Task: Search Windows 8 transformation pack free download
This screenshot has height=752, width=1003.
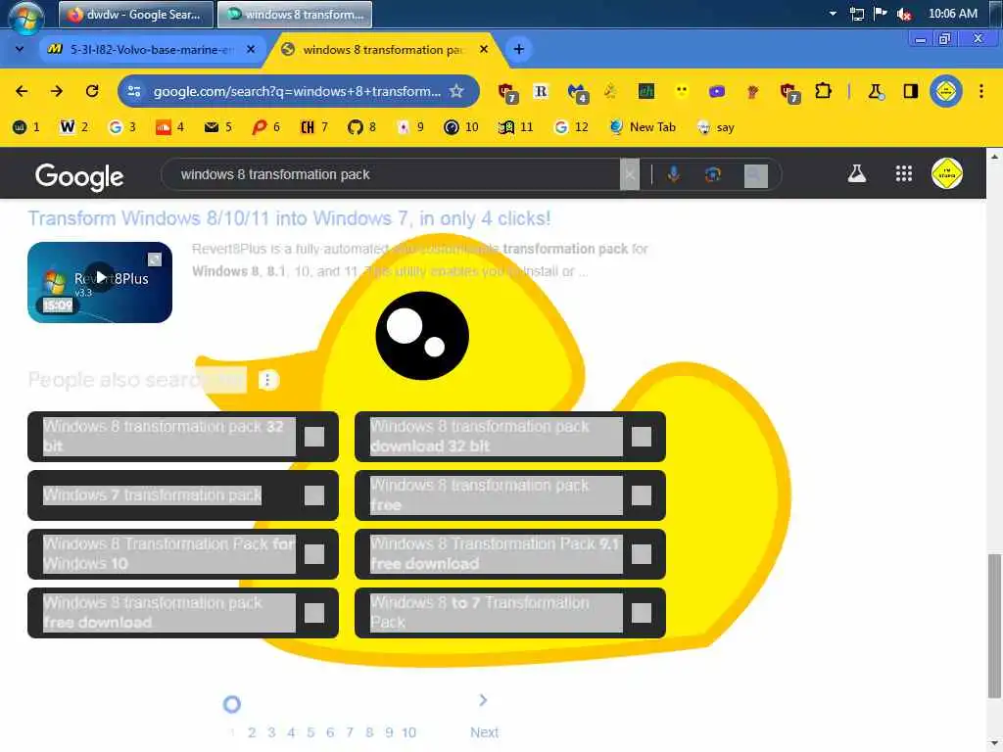Action: [183, 613]
